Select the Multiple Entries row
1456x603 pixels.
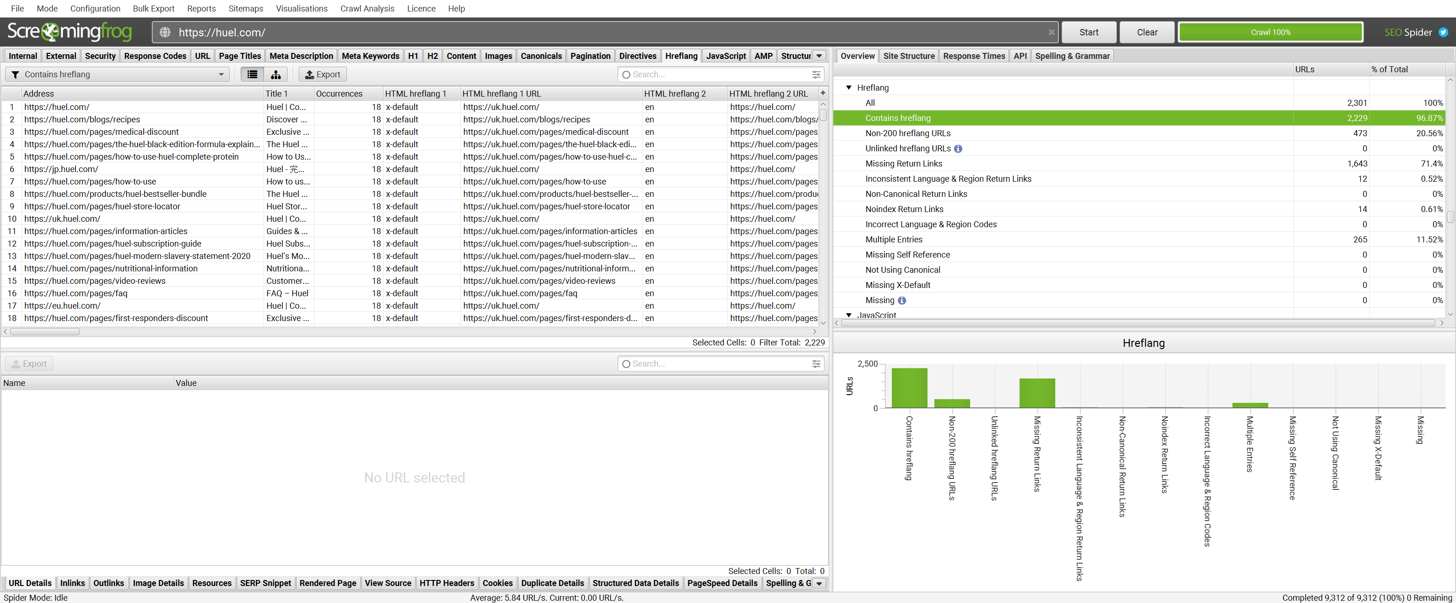pos(1138,240)
